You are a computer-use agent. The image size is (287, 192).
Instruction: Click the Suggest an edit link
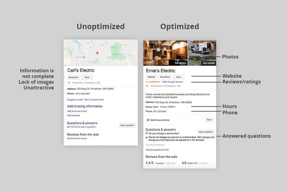[75, 100]
